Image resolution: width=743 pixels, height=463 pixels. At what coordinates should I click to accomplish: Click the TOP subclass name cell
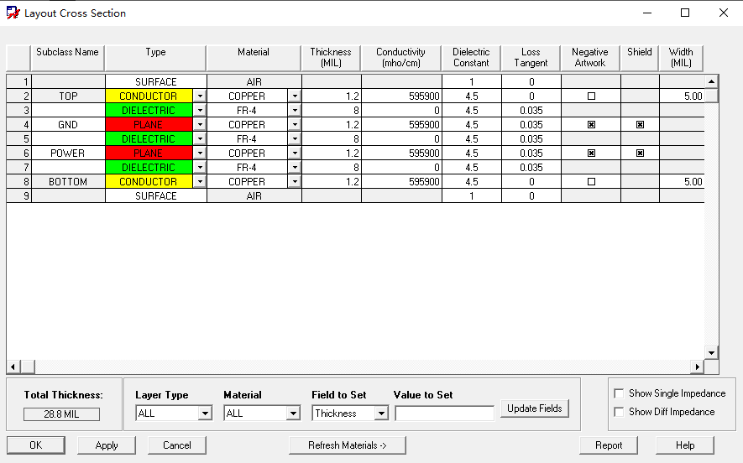[x=68, y=96]
